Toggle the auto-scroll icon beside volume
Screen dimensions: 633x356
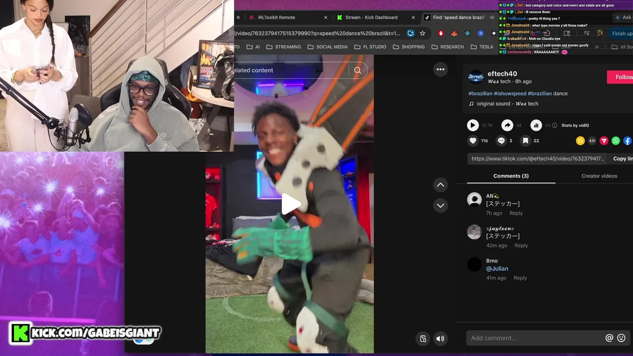pos(423,339)
